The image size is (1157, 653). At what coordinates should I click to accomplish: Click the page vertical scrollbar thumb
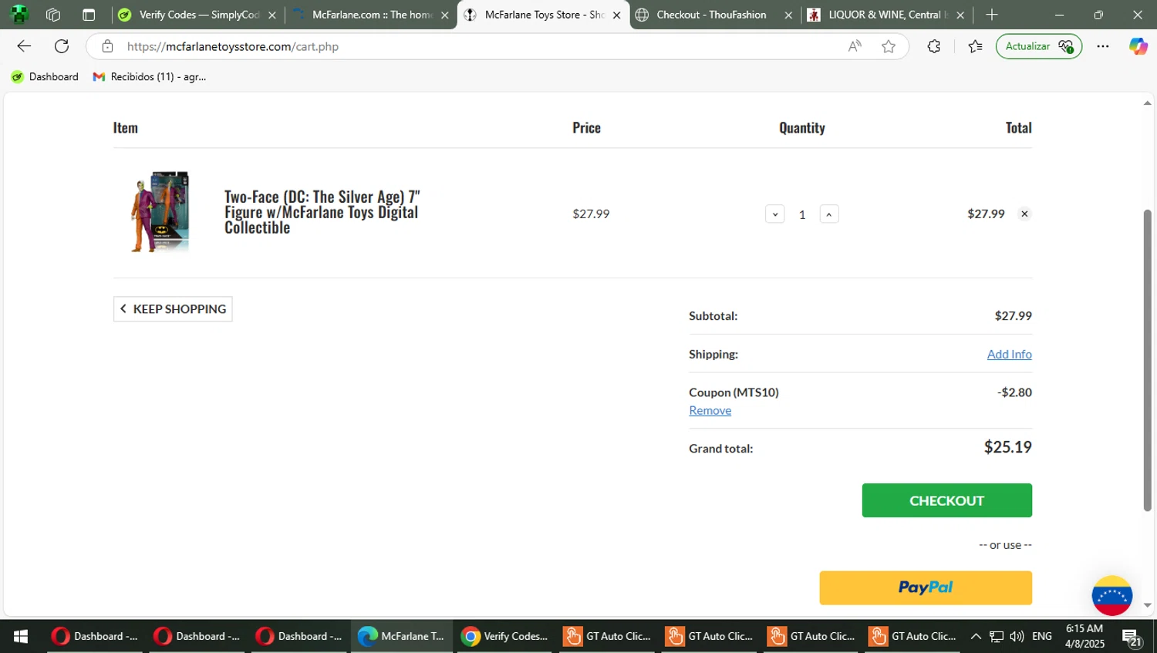click(x=1147, y=360)
